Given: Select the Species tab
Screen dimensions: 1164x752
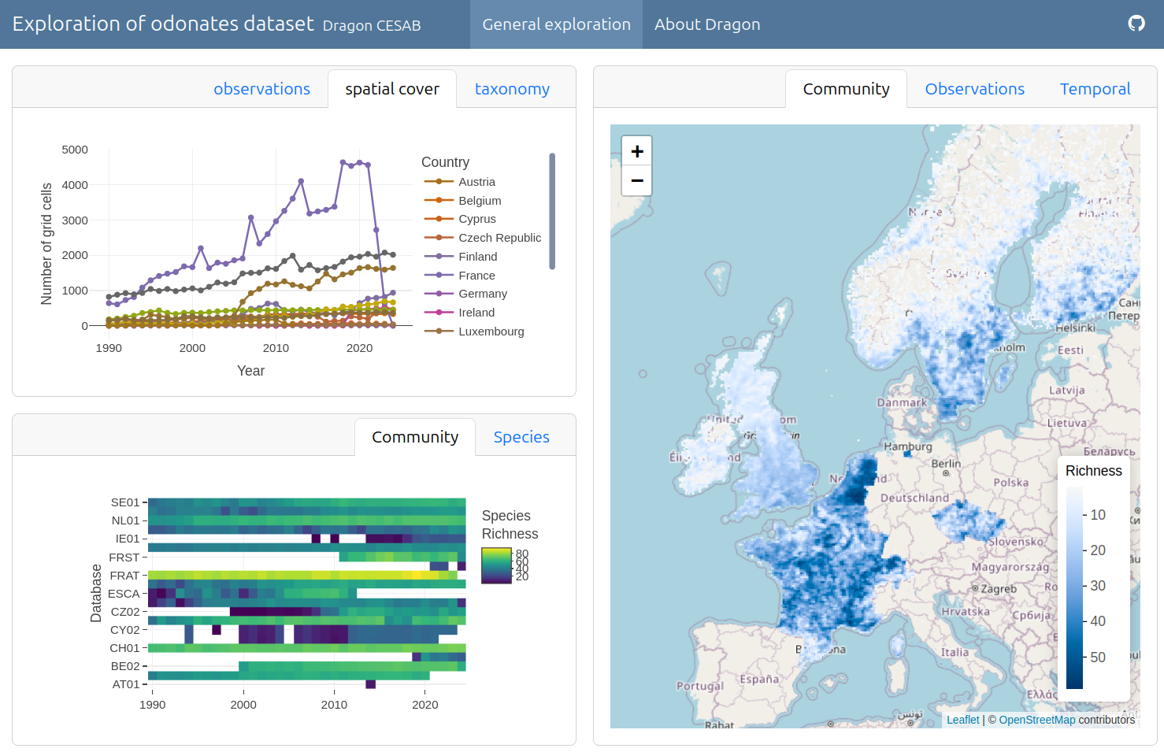Looking at the screenshot, I should (x=521, y=437).
